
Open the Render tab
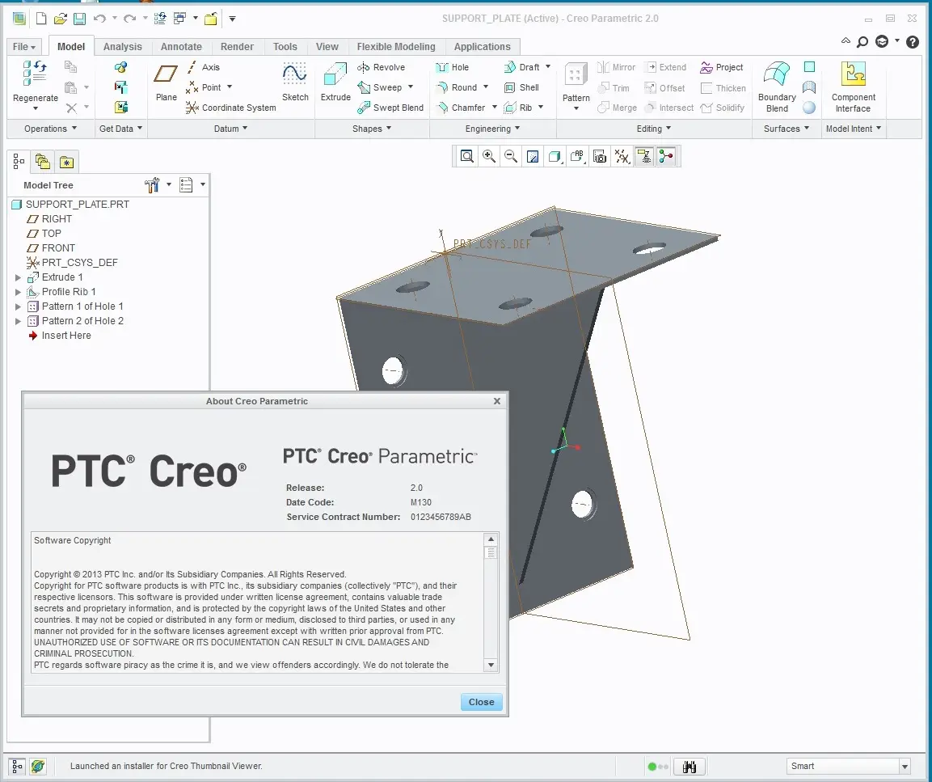[x=237, y=46]
